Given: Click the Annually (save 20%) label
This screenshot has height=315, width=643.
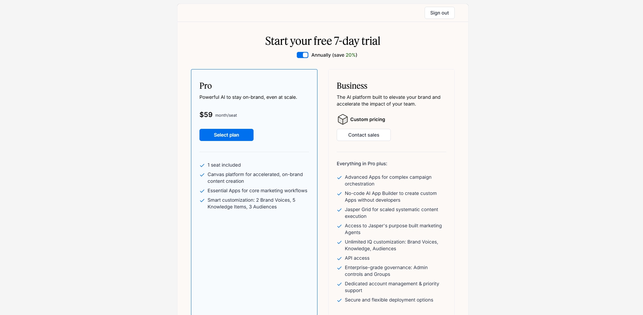Looking at the screenshot, I should click(x=334, y=55).
